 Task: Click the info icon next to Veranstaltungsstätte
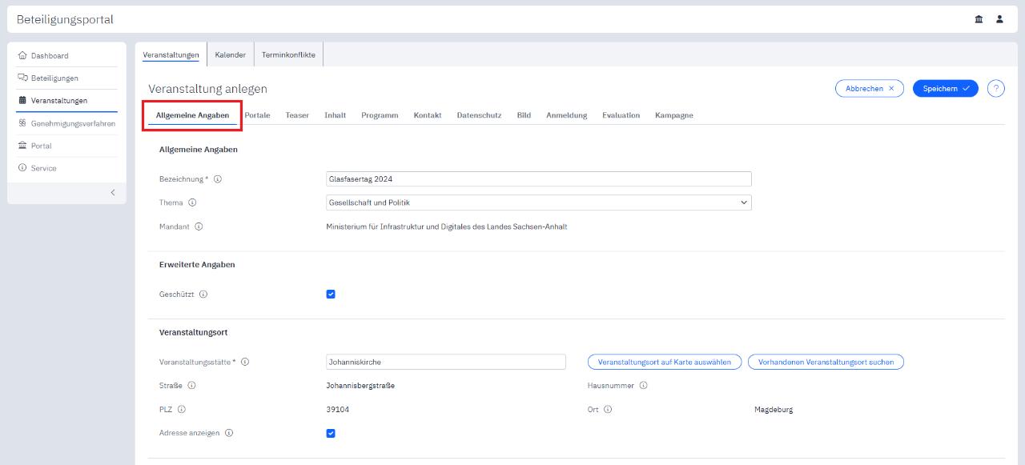(x=245, y=362)
